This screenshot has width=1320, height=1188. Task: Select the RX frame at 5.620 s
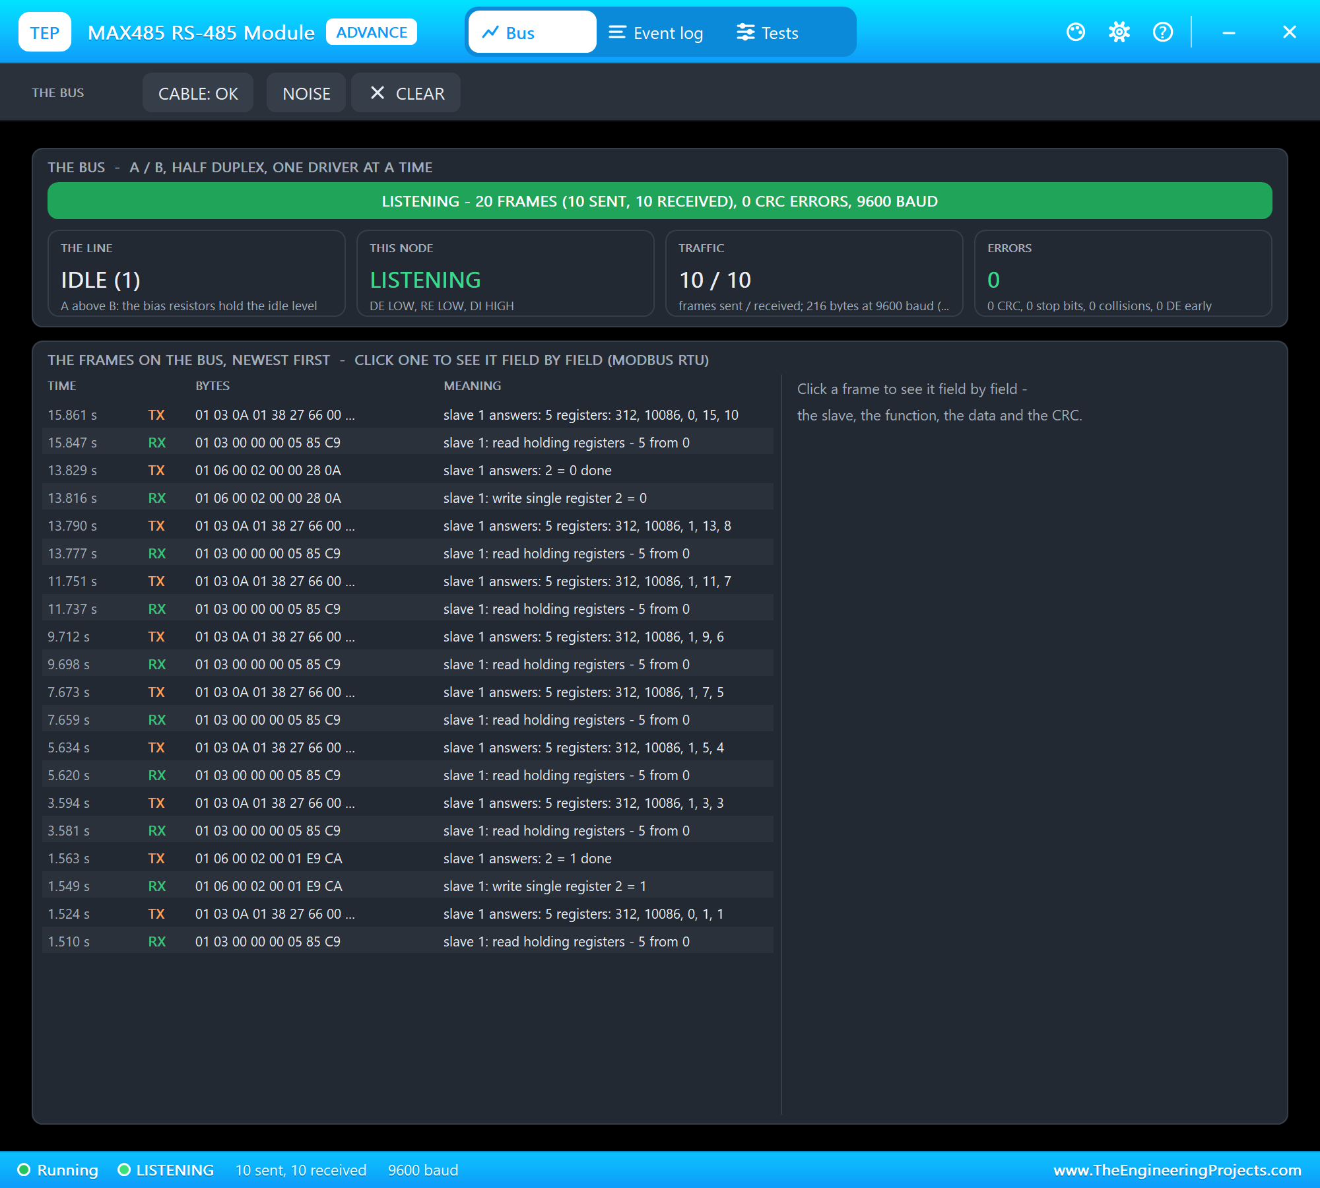coord(408,775)
